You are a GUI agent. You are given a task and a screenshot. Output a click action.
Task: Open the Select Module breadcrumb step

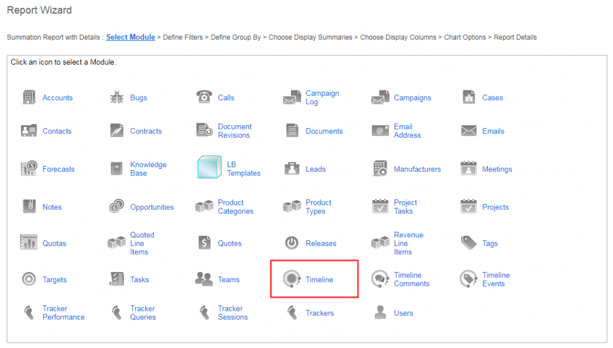pos(131,37)
